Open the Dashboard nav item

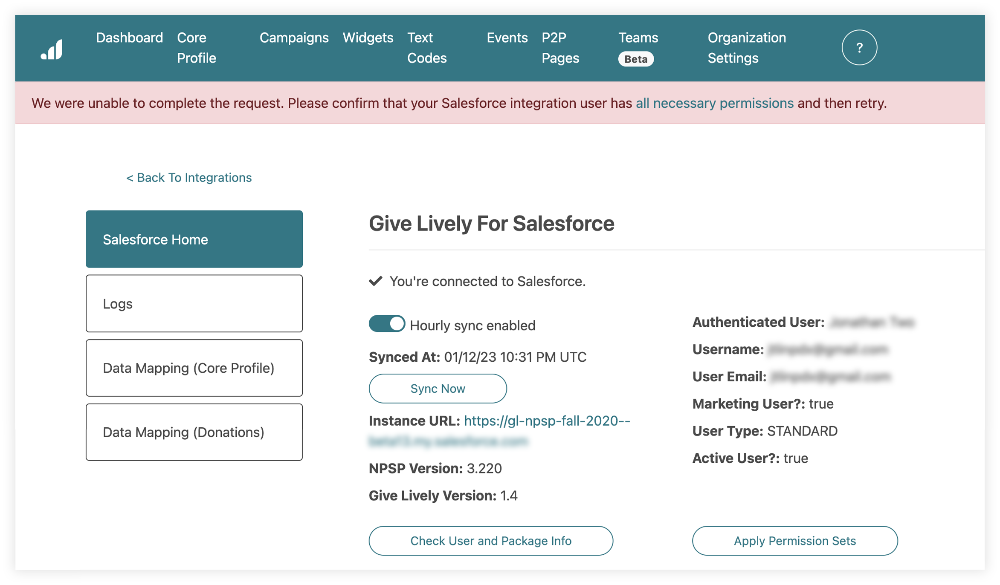pyautogui.click(x=129, y=37)
